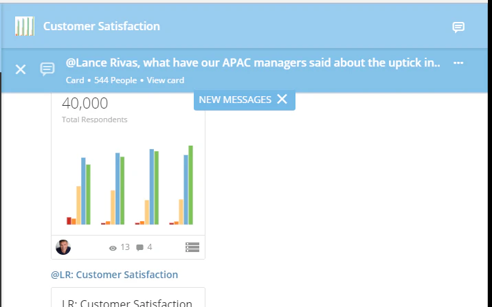Select the 40,000 total respondents value
This screenshot has width=492, height=307.
tap(85, 103)
